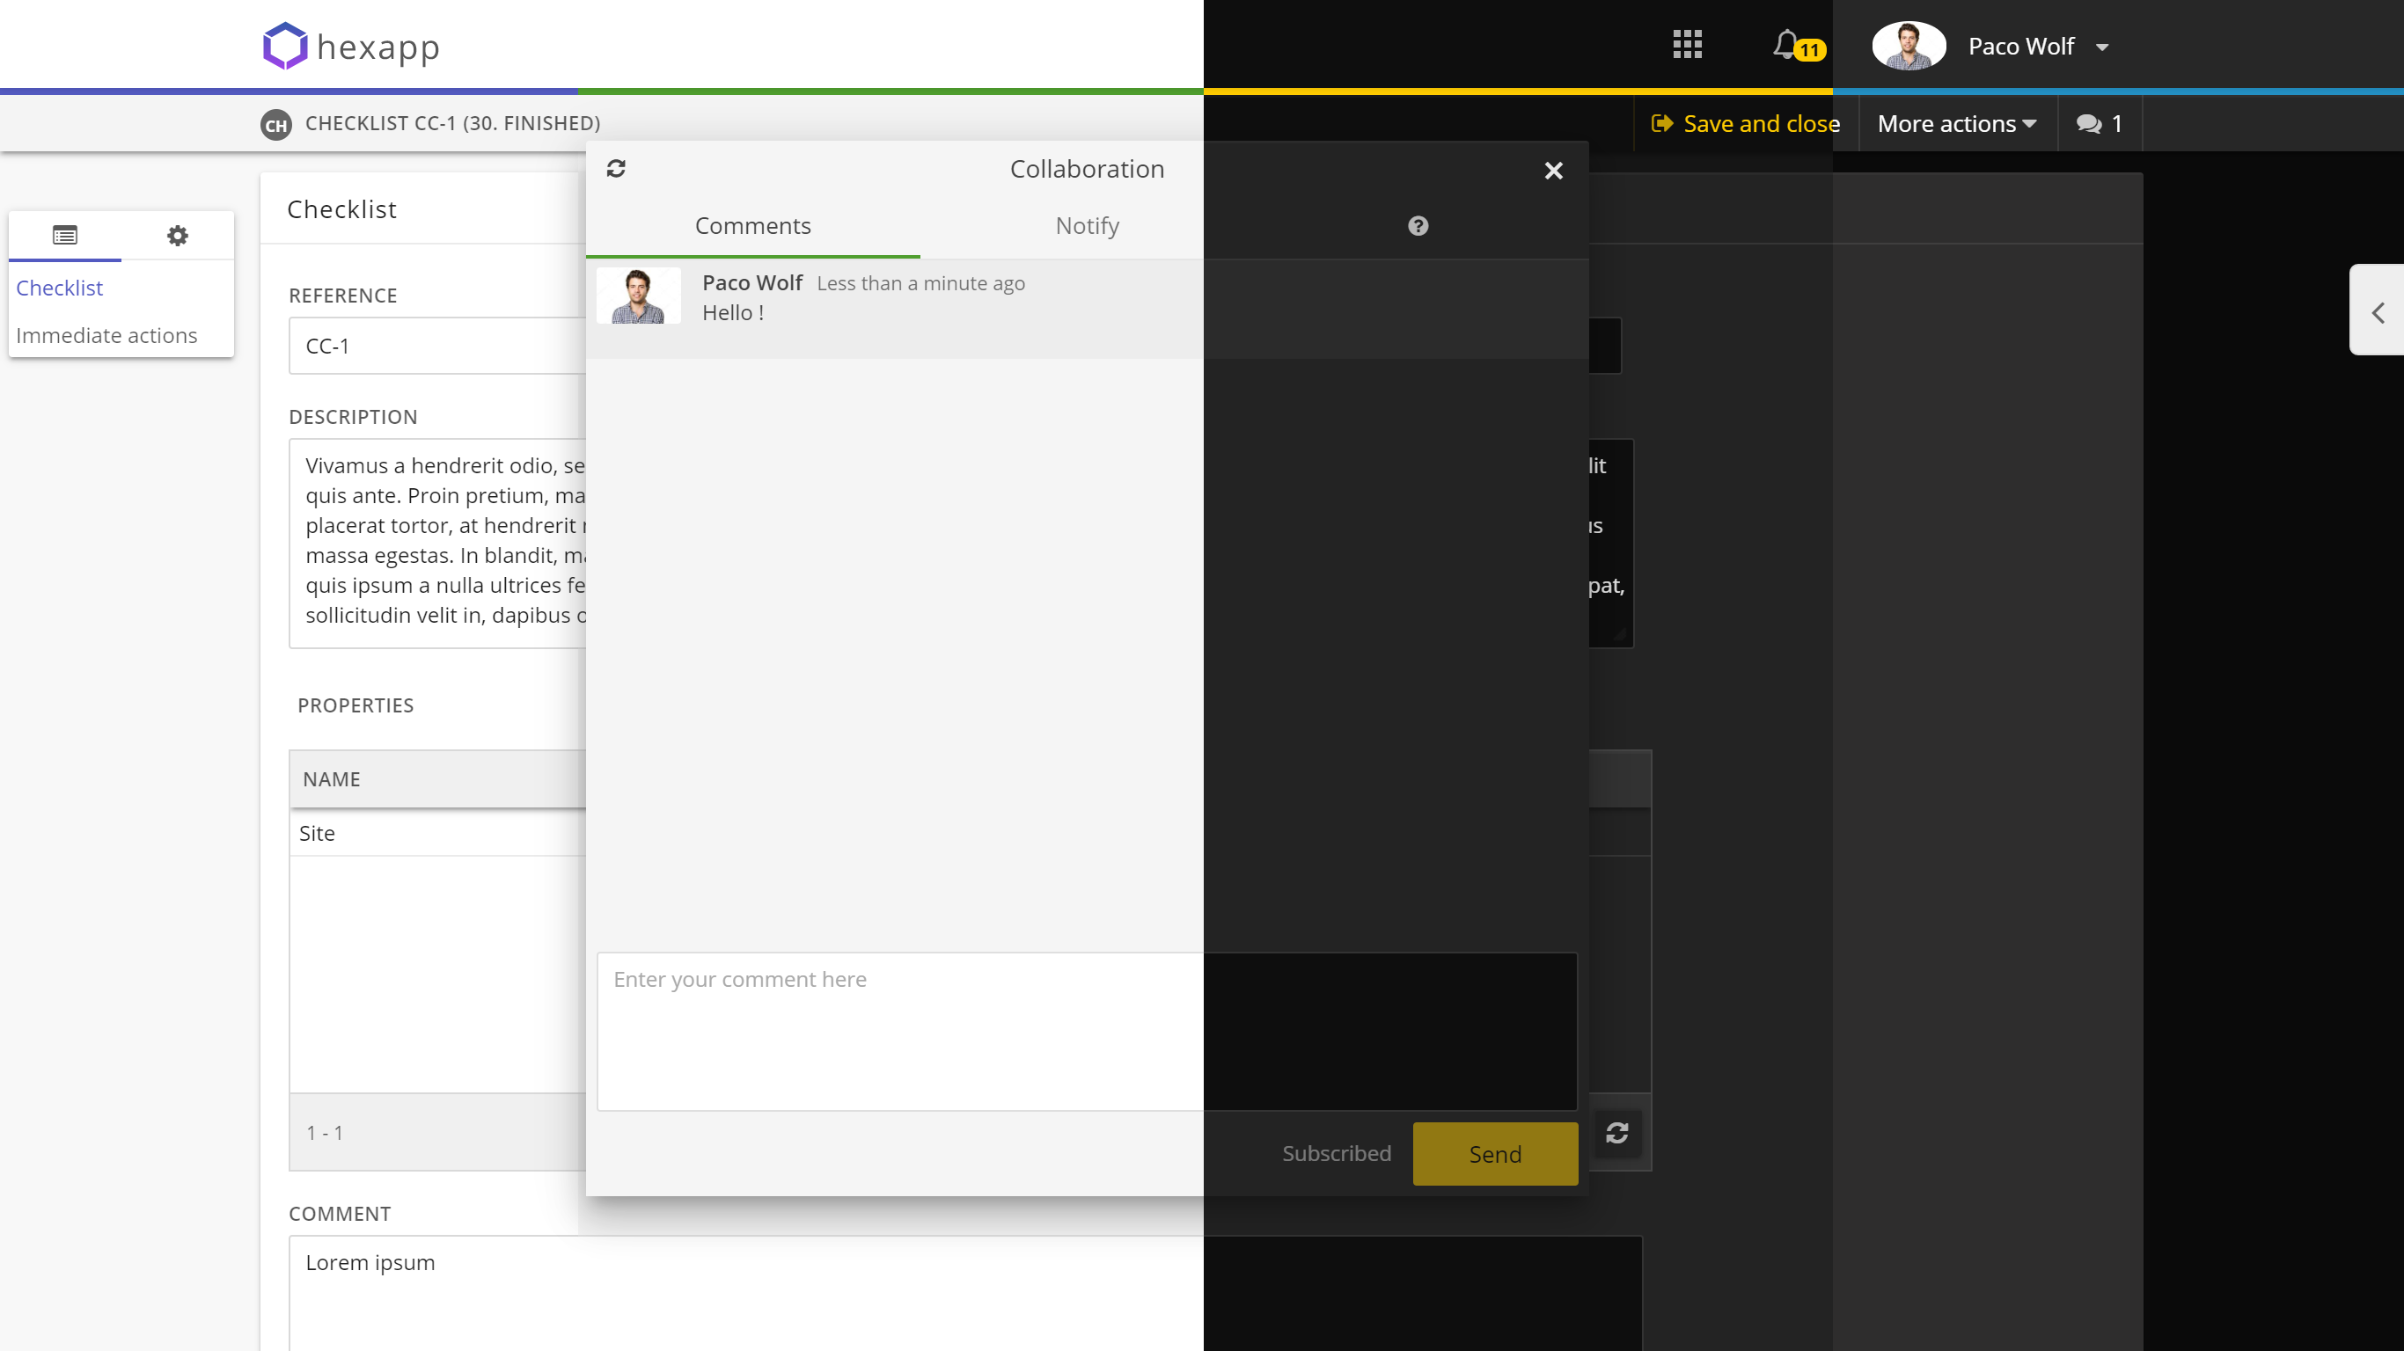The image size is (2404, 1351).
Task: Click the 'Hello !' comment text
Action: tap(733, 312)
